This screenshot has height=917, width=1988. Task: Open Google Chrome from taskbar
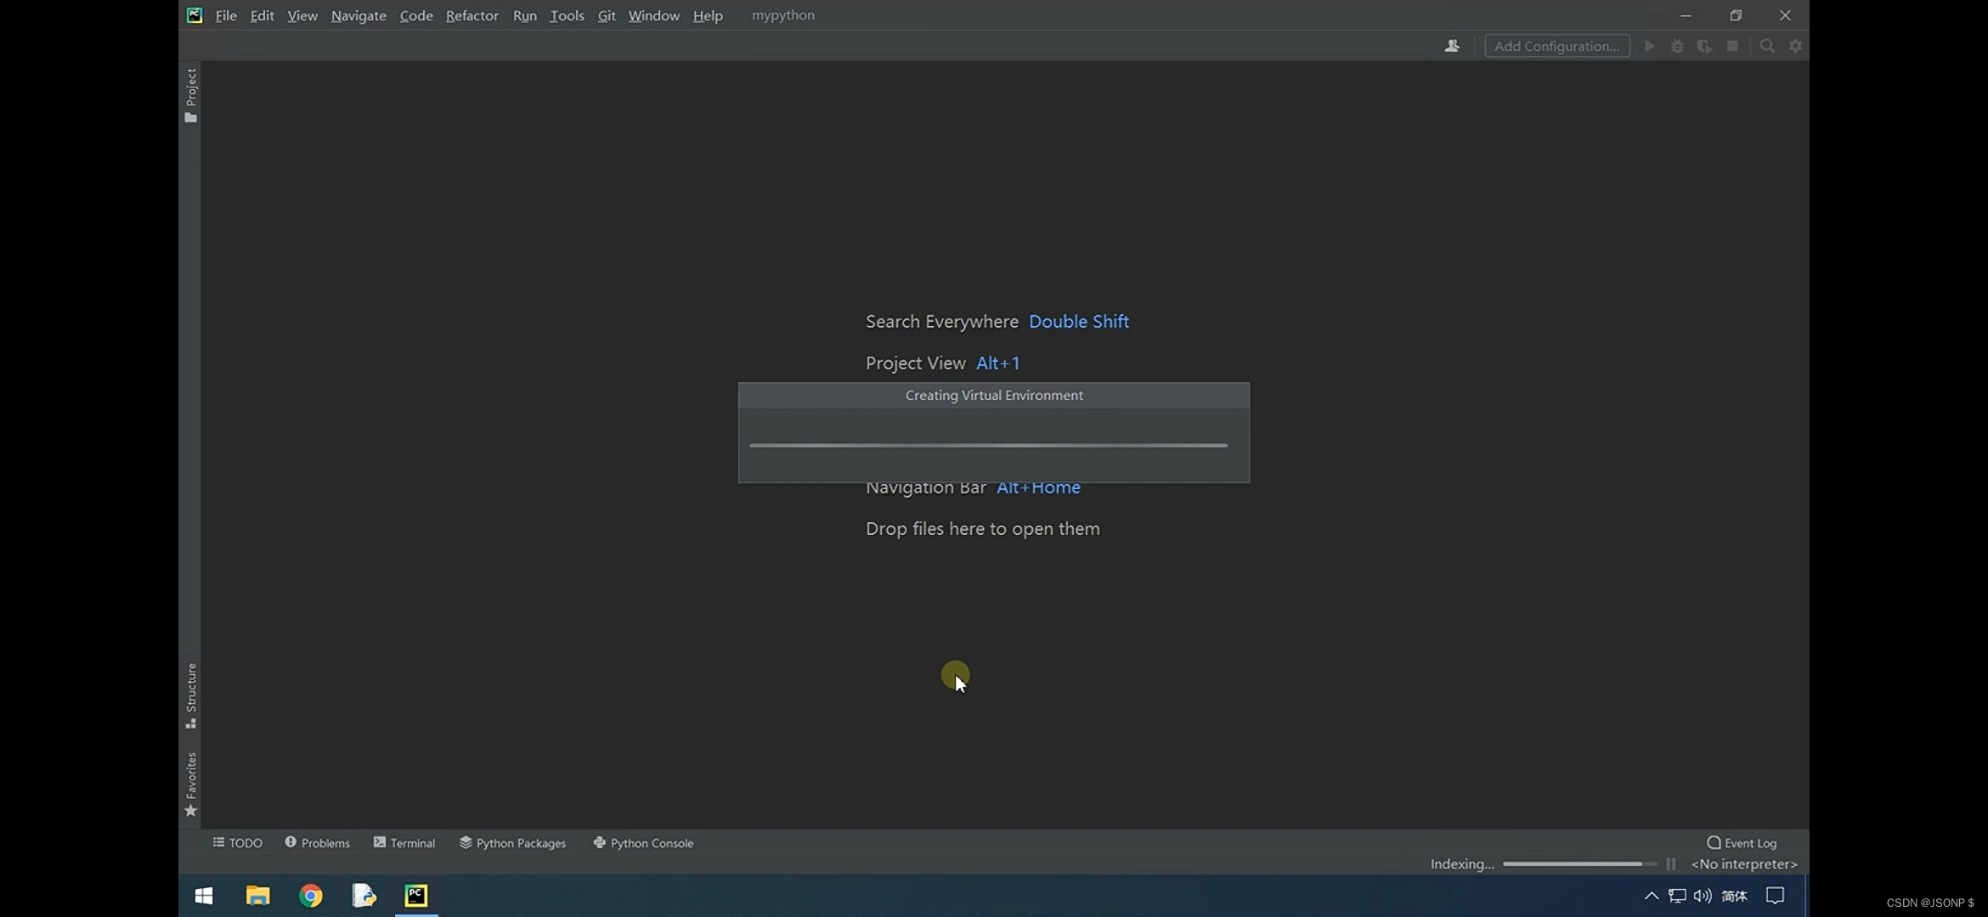(311, 896)
